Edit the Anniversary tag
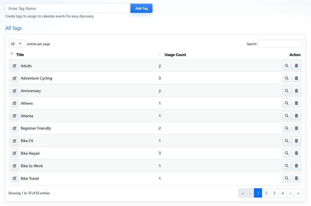The height and width of the screenshot is (206, 311). click(x=14, y=91)
